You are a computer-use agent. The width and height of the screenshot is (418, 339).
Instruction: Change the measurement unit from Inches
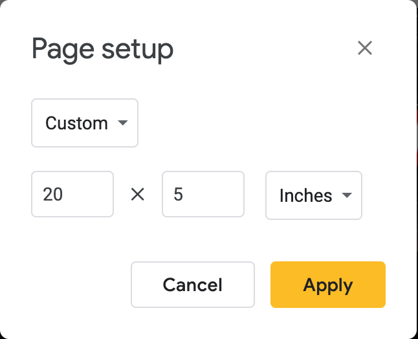pyautogui.click(x=314, y=195)
